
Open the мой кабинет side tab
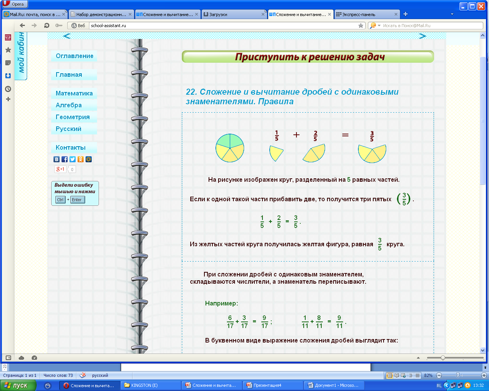click(x=21, y=56)
